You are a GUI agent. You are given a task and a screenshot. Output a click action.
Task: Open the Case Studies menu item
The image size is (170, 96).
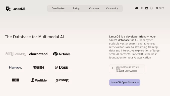tap(58, 8)
